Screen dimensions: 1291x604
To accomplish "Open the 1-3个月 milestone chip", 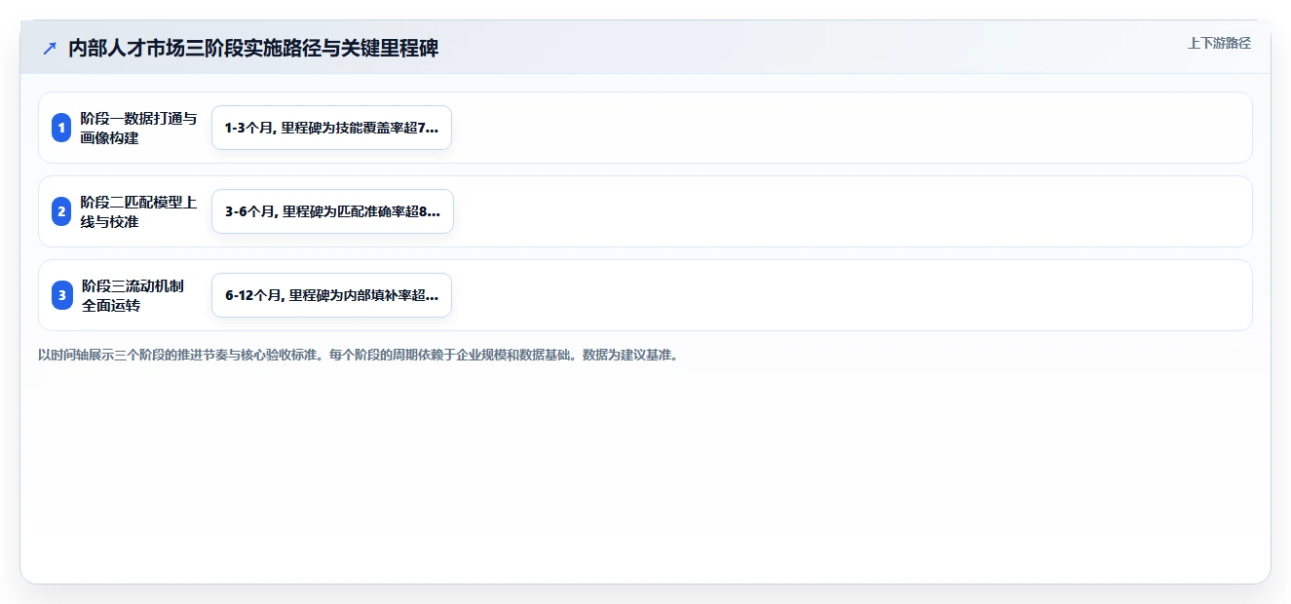I will point(331,128).
